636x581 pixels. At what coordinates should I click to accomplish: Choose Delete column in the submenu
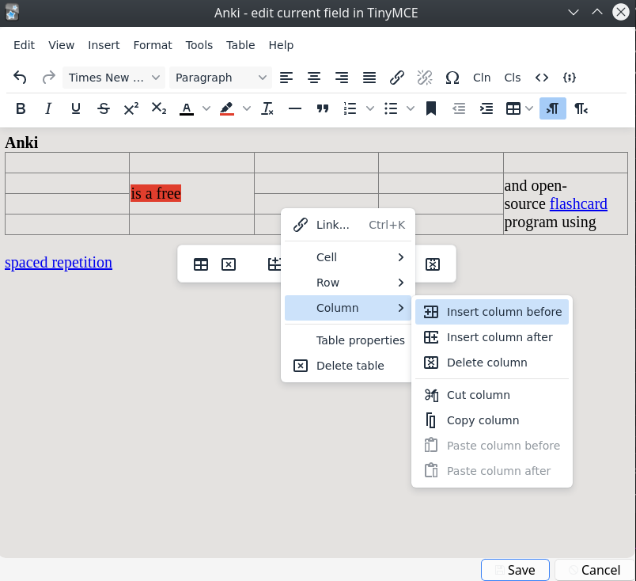(x=491, y=363)
